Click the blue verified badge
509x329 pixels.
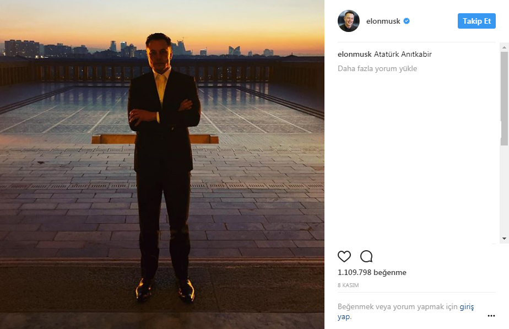click(x=407, y=21)
